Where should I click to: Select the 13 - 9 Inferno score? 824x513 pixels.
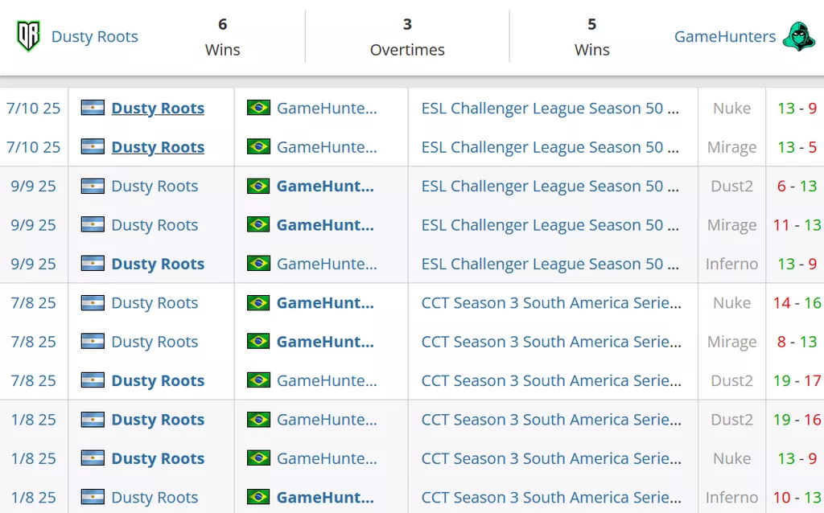(797, 264)
